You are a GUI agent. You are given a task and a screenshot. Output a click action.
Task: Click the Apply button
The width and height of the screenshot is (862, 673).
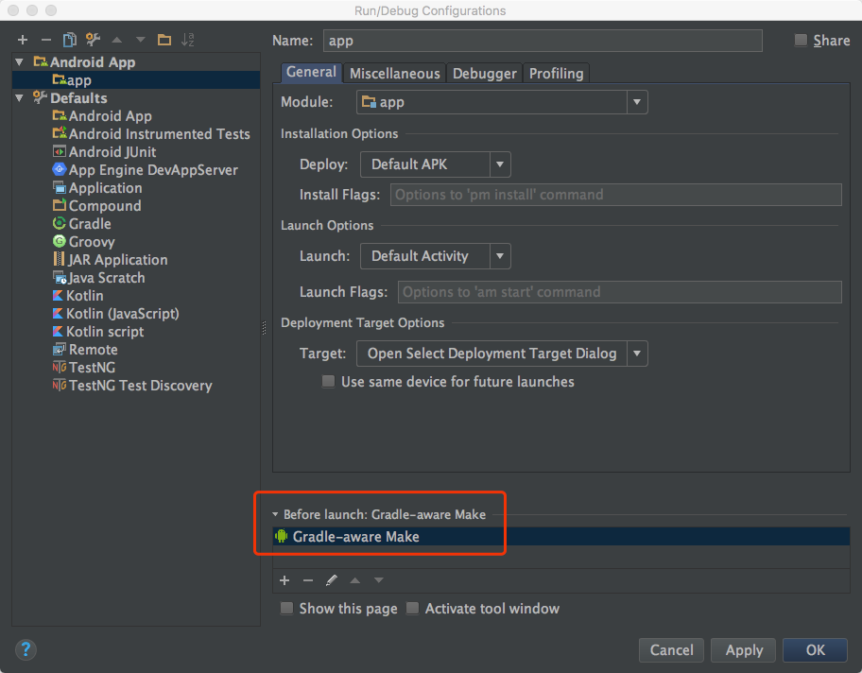744,650
